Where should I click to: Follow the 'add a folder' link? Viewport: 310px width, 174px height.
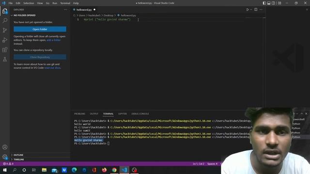[54, 40]
